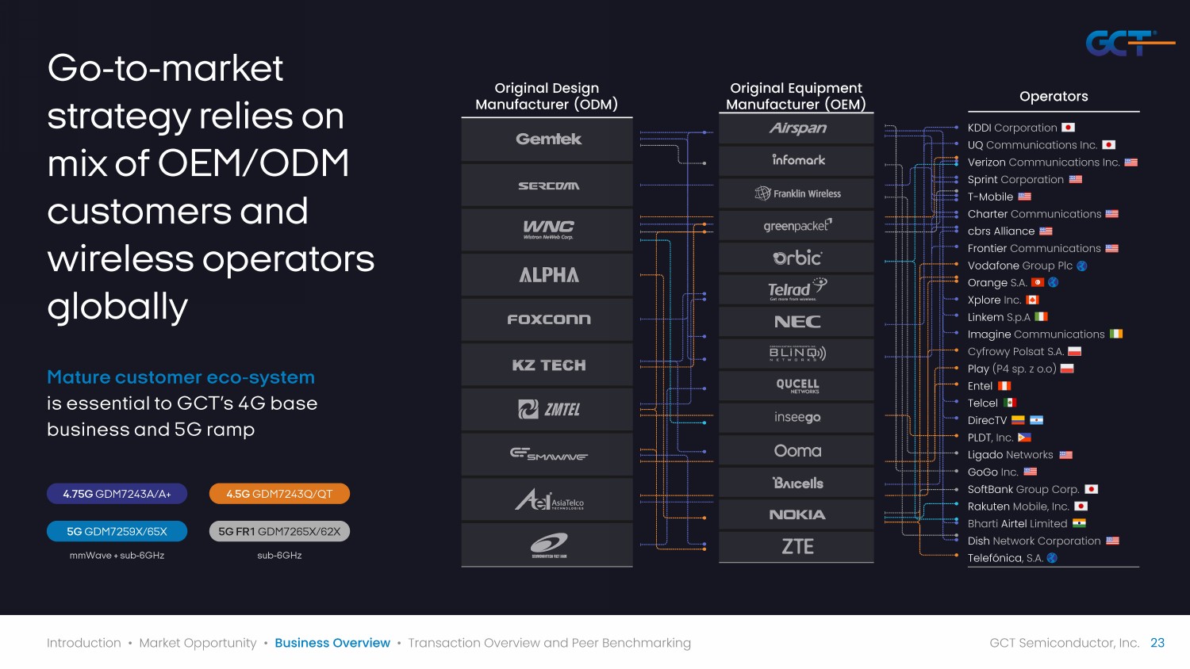1190x669 pixels.
Task: Select the Telrad logo tile
Action: click(797, 289)
